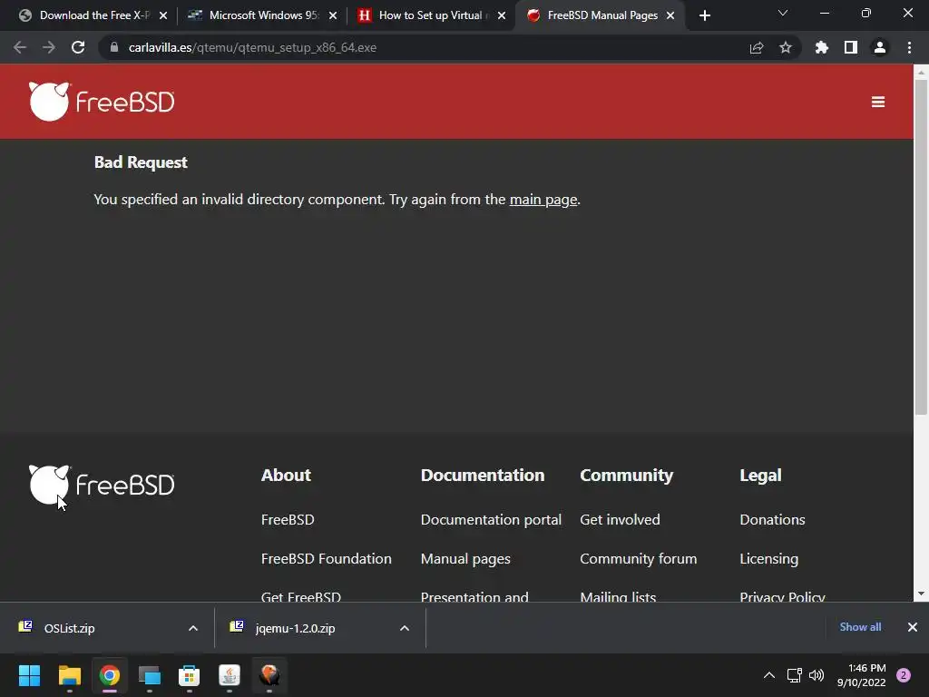The height and width of the screenshot is (697, 929).
Task: Open the Windows Start menu
Action: [29, 675]
